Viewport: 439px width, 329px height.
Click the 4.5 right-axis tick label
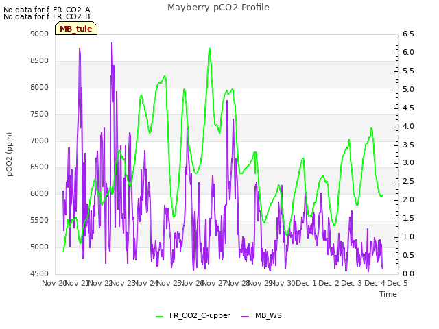click(x=408, y=108)
